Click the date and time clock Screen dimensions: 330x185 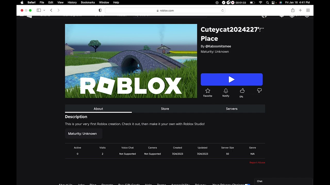click(298, 3)
